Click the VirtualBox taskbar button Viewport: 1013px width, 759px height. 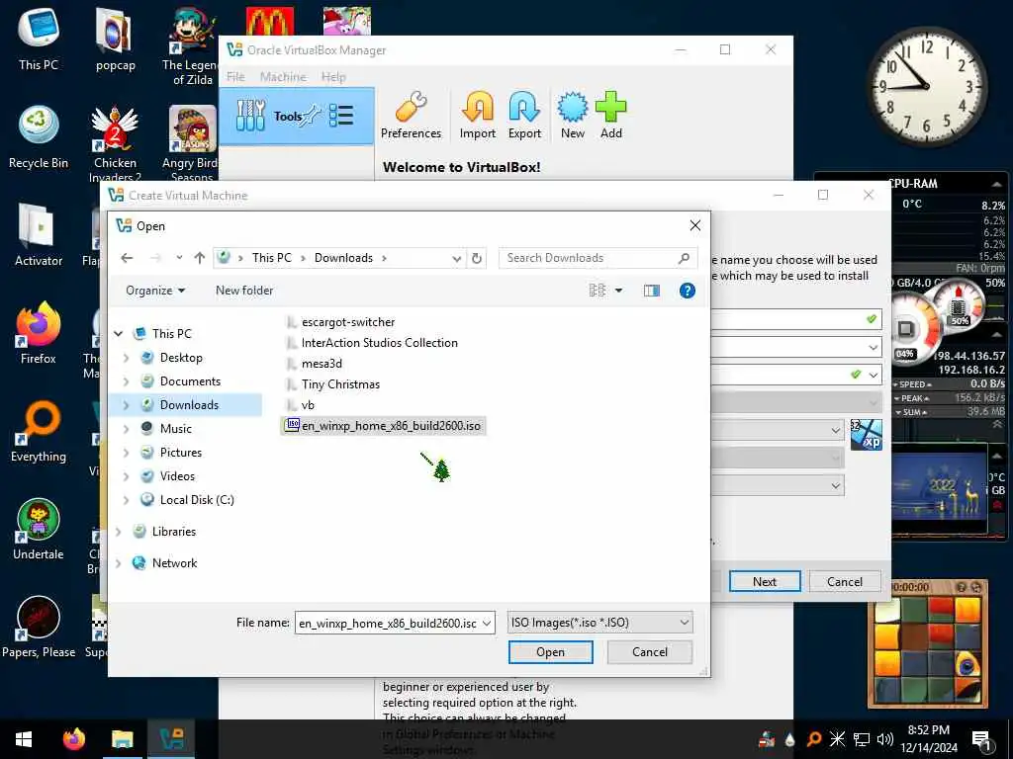point(171,739)
